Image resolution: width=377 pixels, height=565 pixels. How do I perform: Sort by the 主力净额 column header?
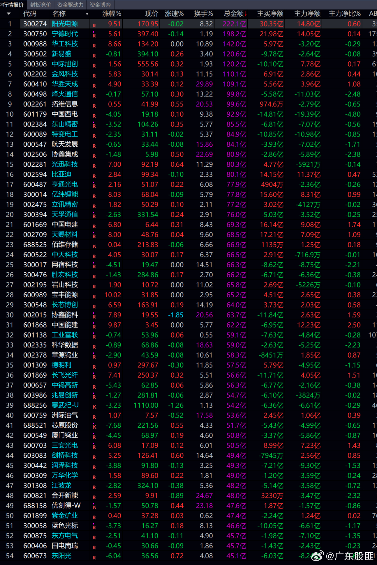click(307, 14)
